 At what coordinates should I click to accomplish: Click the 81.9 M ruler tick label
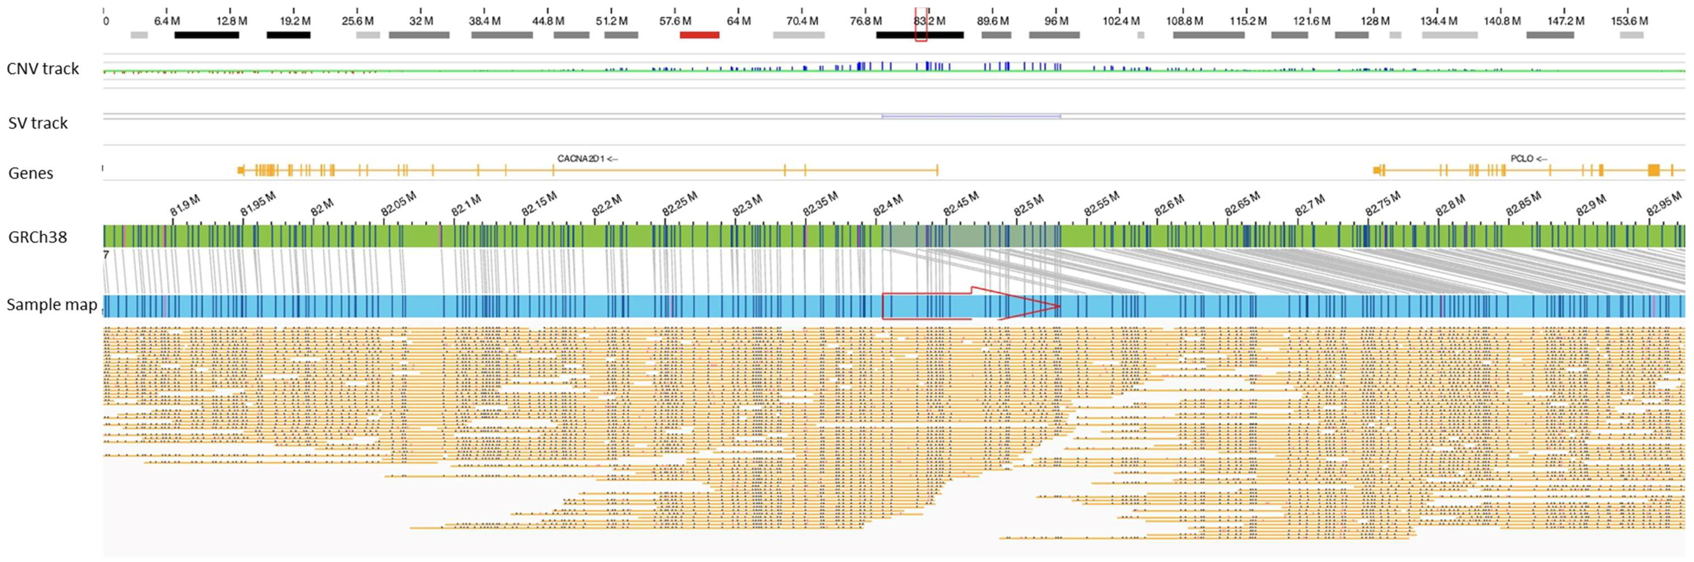[185, 206]
